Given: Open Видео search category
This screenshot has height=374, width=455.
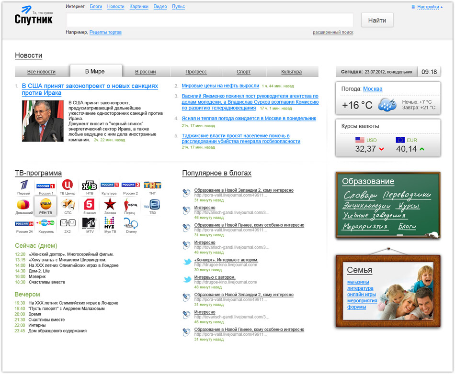Looking at the screenshot, I should click(160, 6).
